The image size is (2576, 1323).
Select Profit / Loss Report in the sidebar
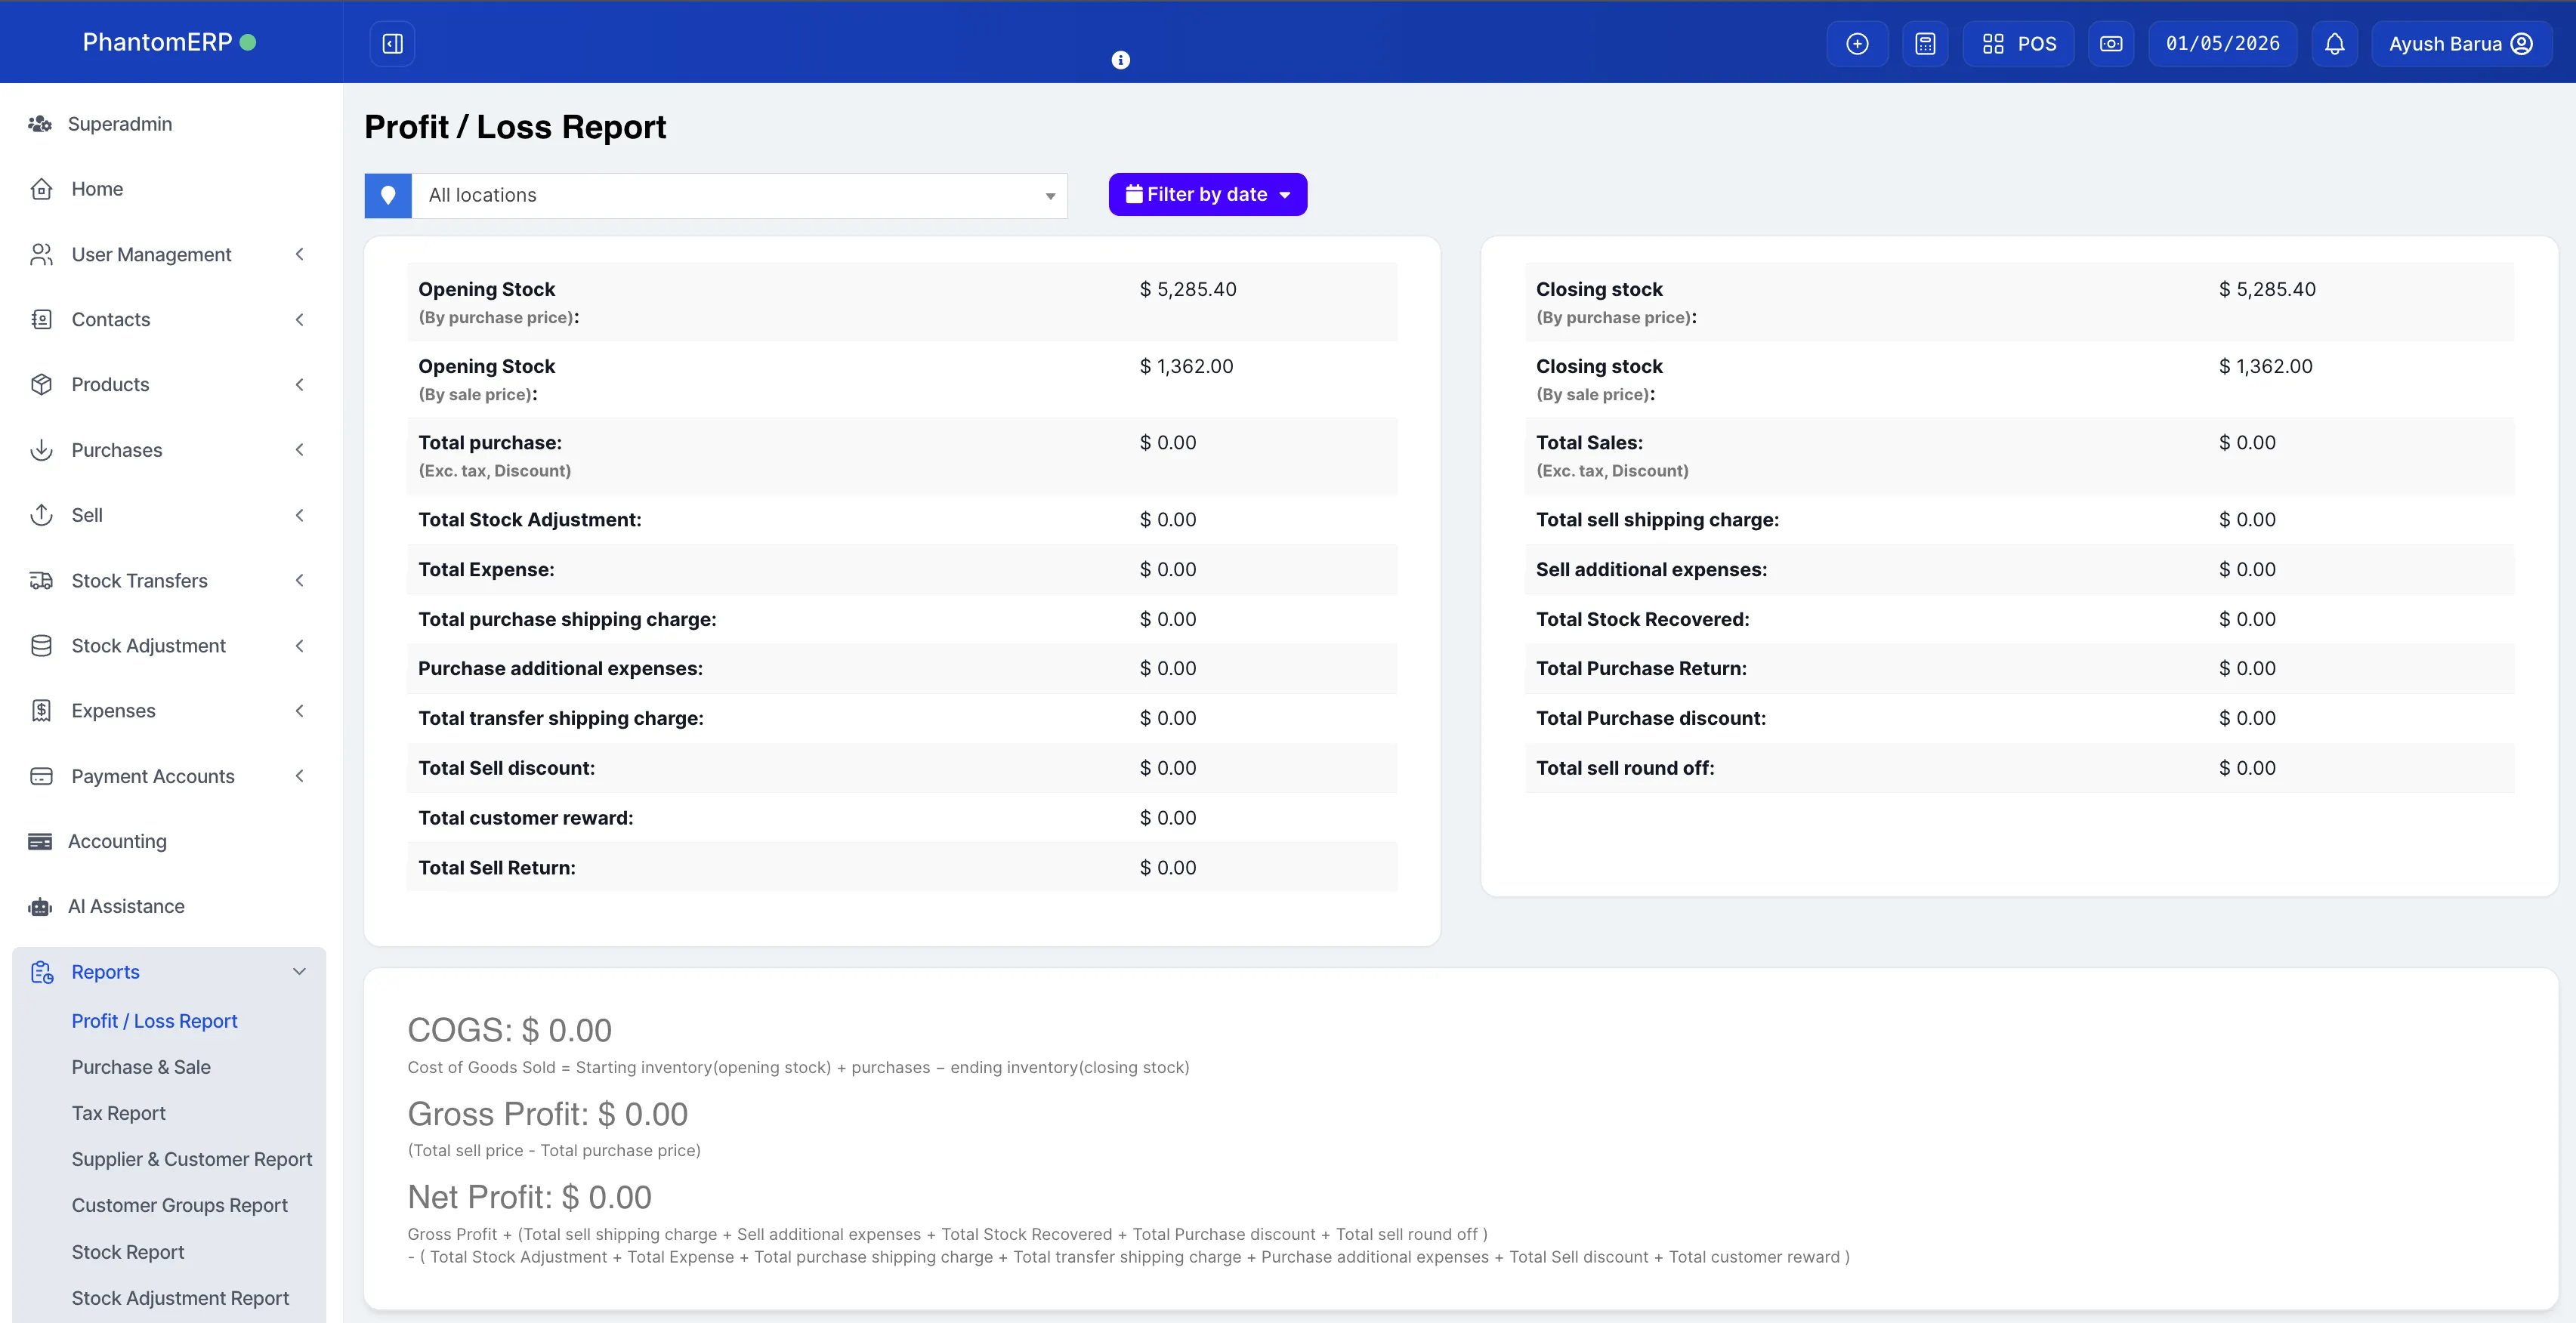click(x=154, y=1020)
